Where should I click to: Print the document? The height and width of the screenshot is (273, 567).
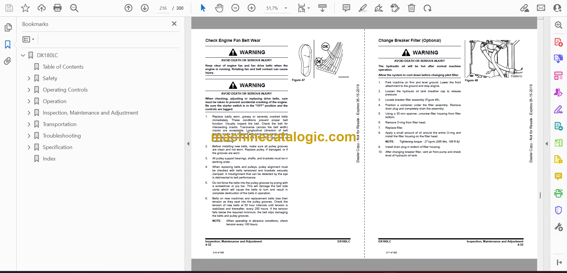[x=58, y=8]
